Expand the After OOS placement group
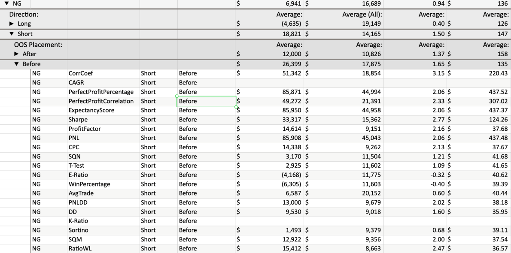The height and width of the screenshot is (253, 511). pyautogui.click(x=17, y=54)
